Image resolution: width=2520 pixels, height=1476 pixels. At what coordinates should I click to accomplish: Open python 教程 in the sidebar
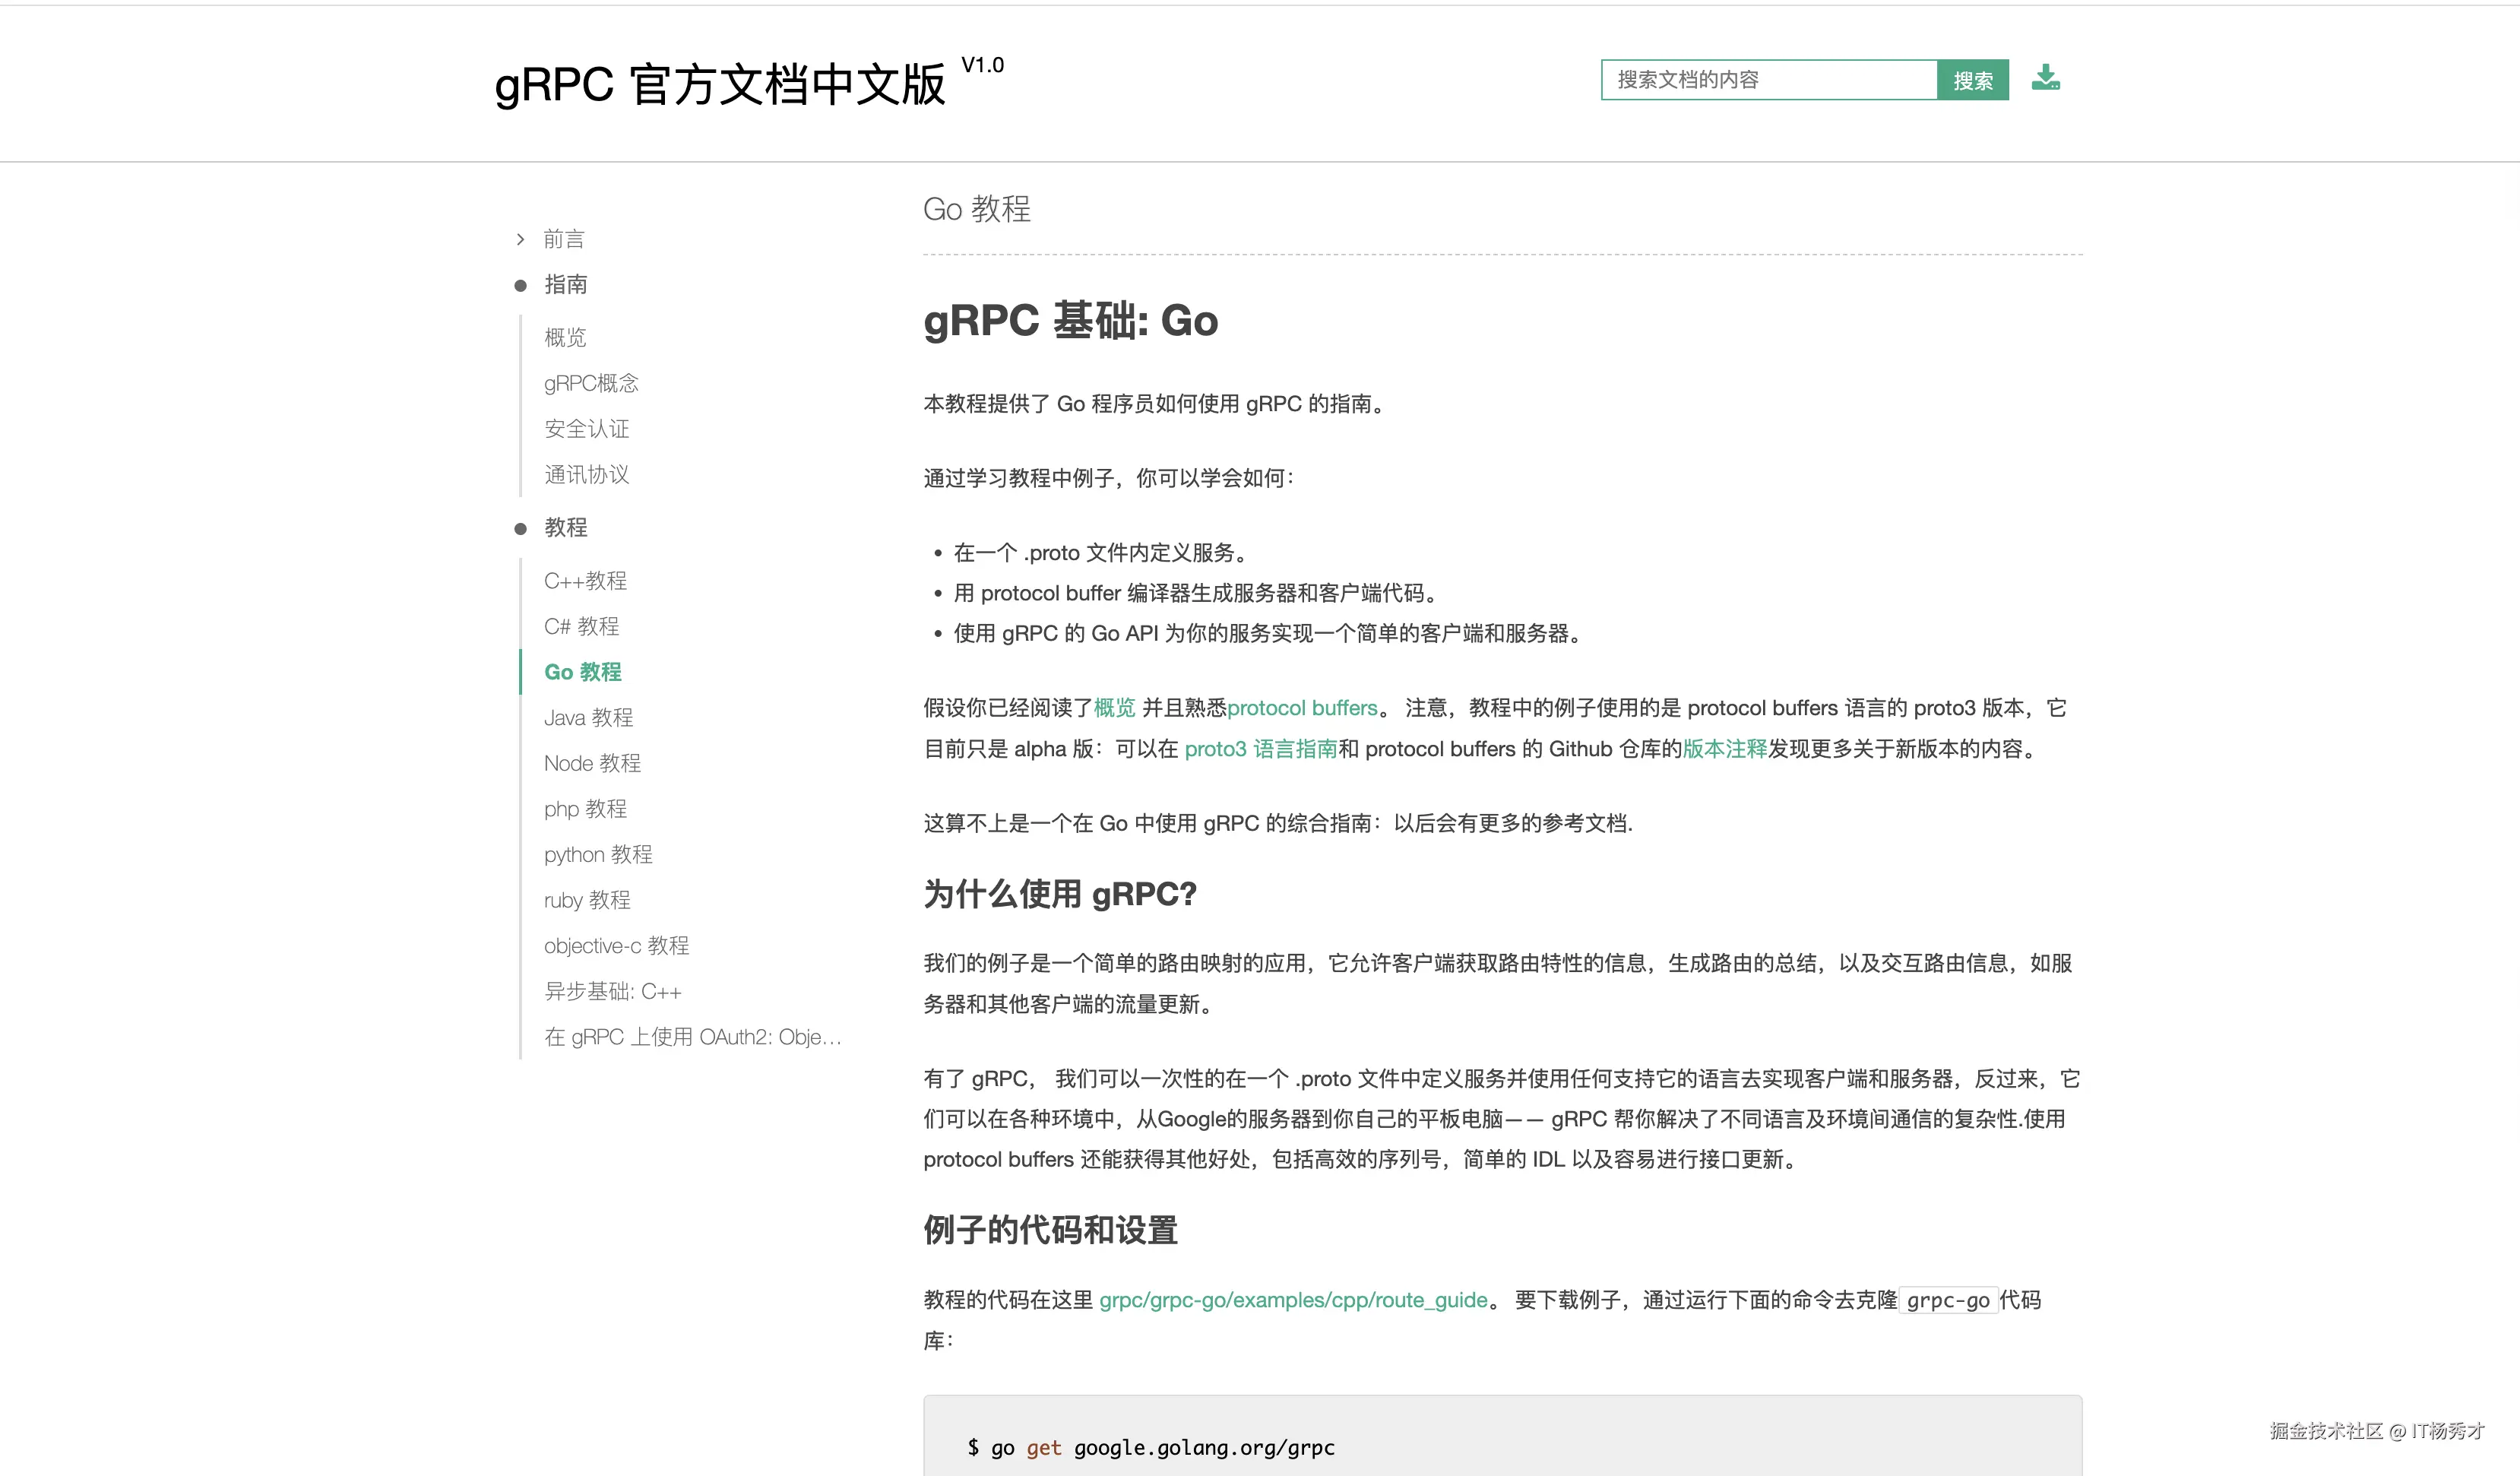(x=598, y=855)
